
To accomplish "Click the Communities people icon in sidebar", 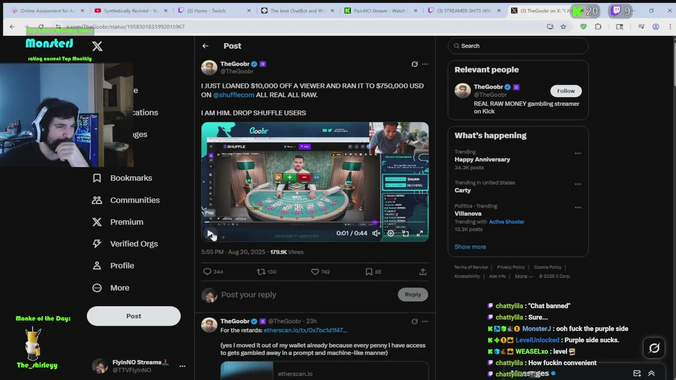I will pyautogui.click(x=97, y=200).
